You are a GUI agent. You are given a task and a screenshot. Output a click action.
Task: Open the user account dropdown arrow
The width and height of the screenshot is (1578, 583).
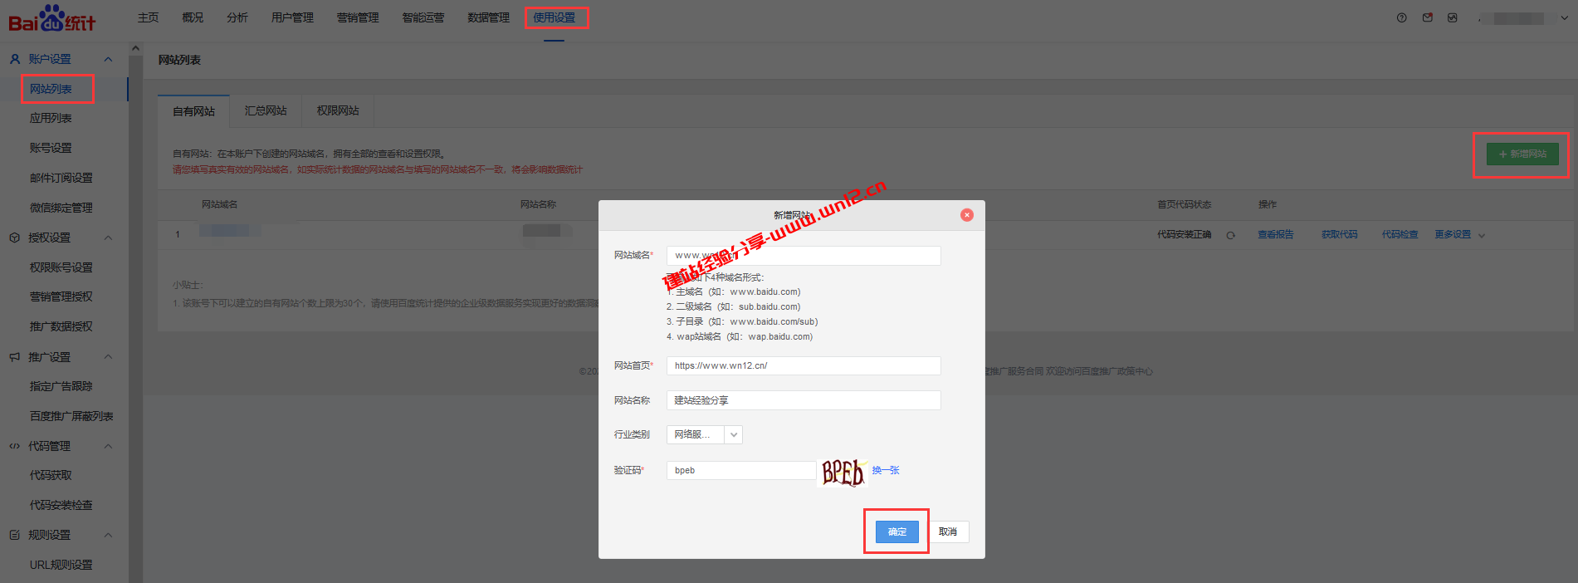(x=1564, y=17)
